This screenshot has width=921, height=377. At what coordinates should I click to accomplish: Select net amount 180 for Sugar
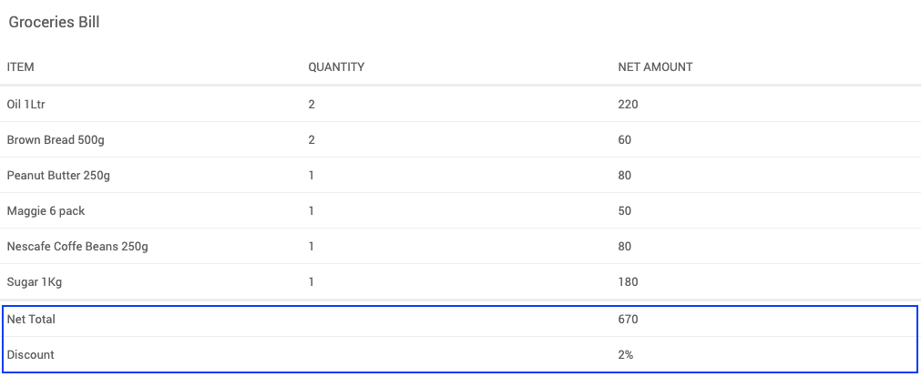point(628,282)
